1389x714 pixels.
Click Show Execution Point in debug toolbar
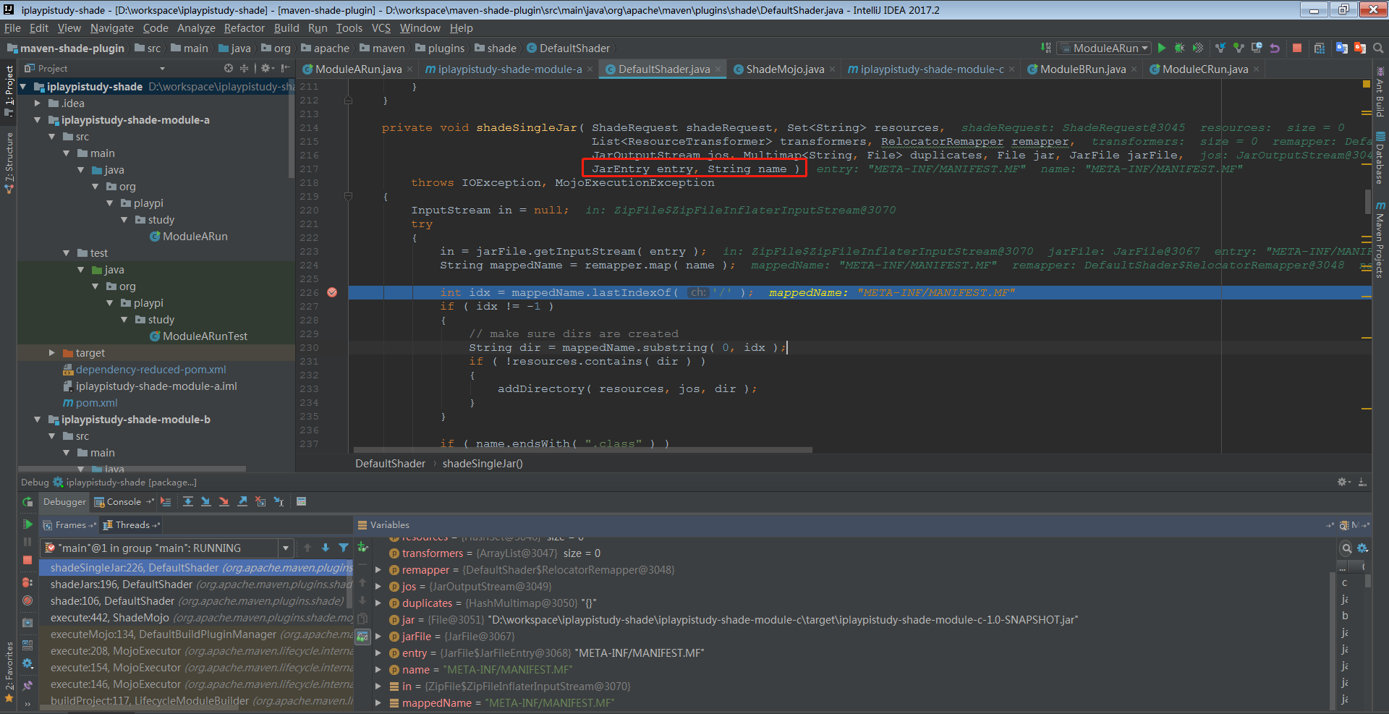point(166,501)
